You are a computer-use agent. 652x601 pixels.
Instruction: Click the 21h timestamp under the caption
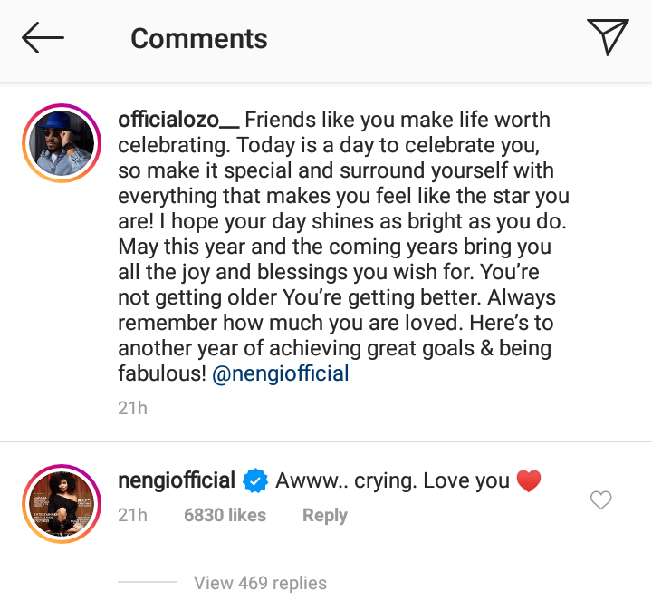132,408
